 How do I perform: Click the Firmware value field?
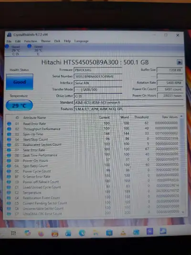(98, 70)
